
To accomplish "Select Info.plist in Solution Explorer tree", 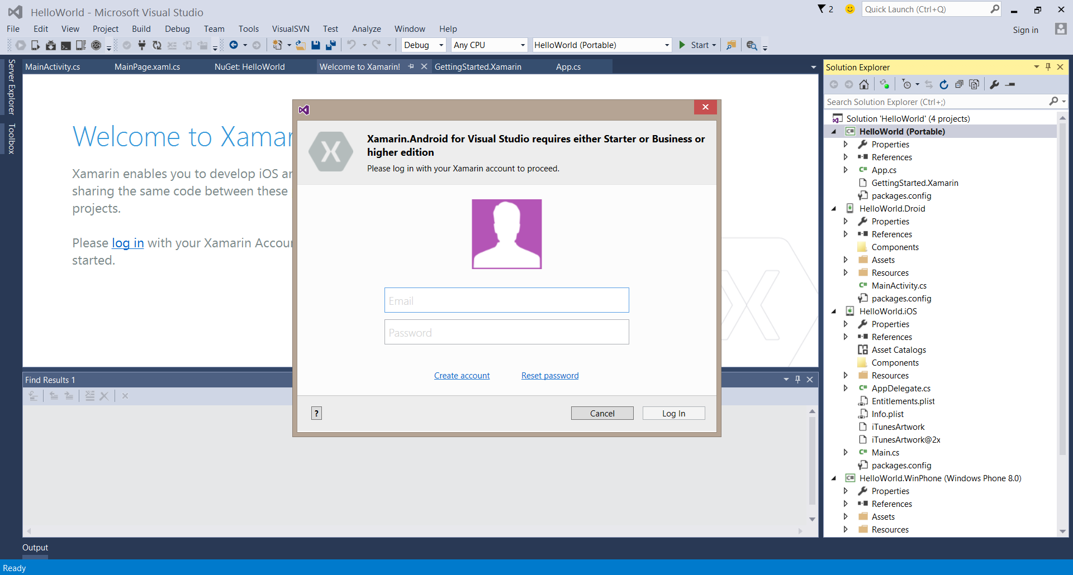I will (887, 414).
